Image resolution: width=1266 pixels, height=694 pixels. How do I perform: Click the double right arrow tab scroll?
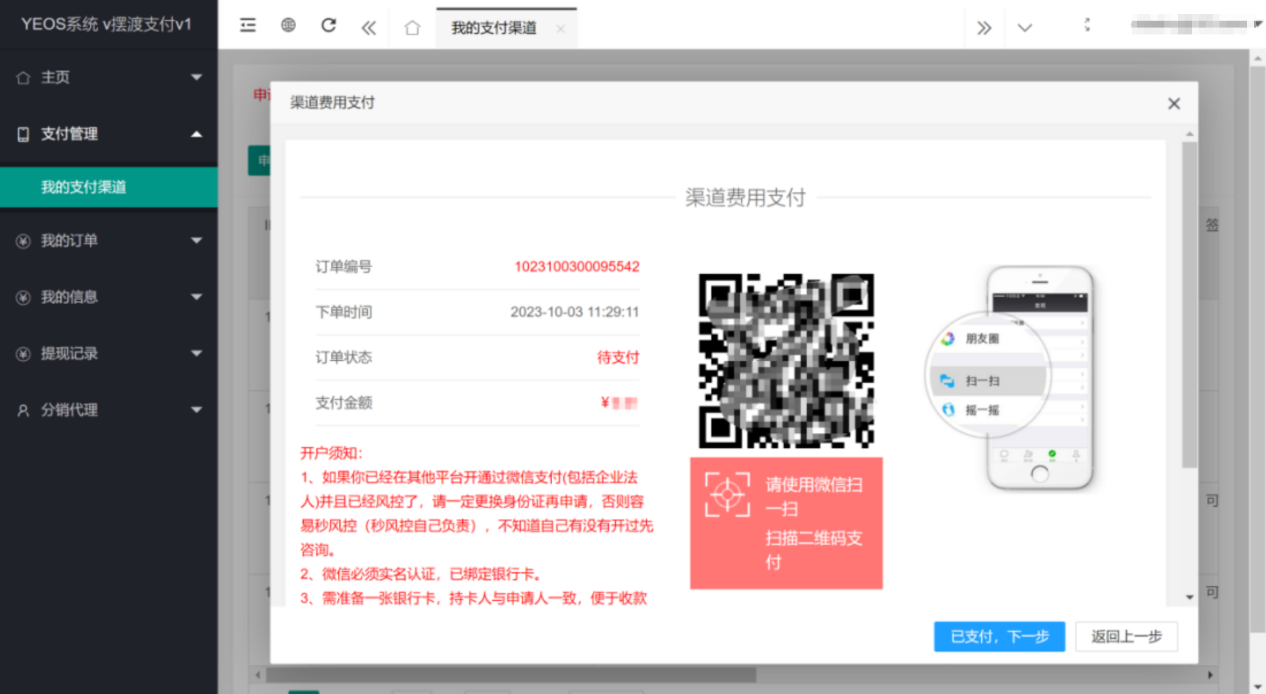tap(984, 28)
